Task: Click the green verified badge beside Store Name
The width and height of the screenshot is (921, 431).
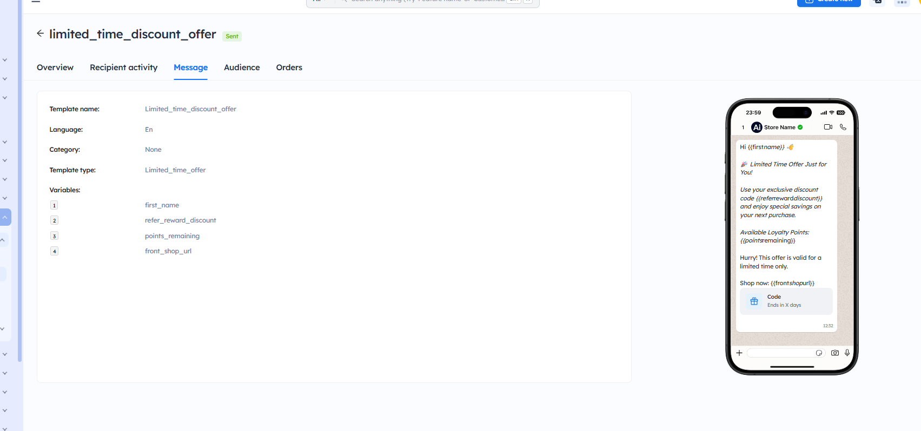Action: tap(800, 127)
